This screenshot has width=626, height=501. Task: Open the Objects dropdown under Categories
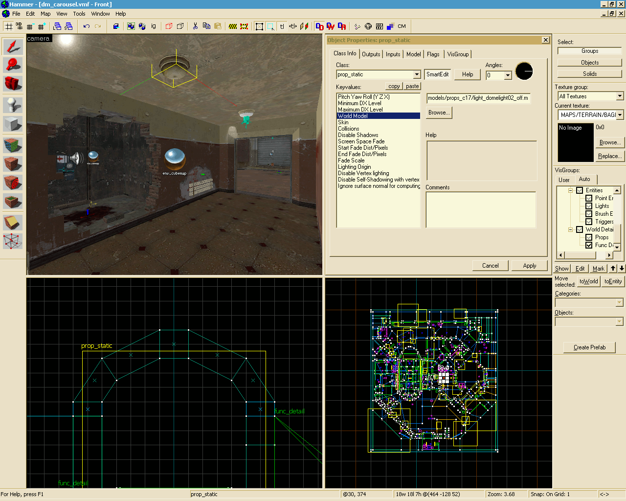click(619, 322)
